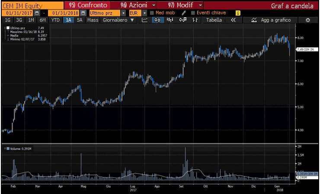Toggle the Volume legend series marker
Screen dimensions: 320x194
click(8, 149)
